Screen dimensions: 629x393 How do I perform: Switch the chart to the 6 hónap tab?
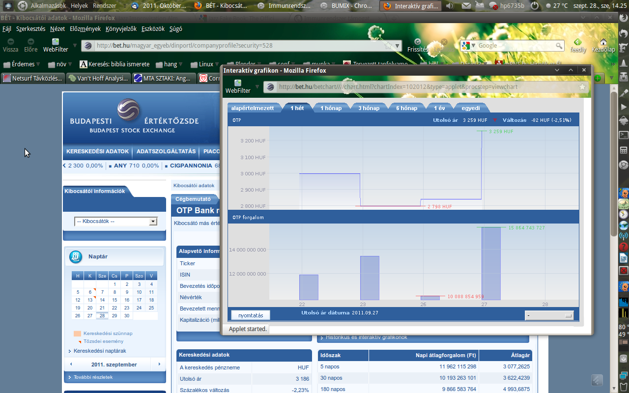click(x=406, y=108)
